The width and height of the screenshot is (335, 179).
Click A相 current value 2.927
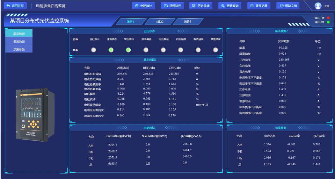(x=121, y=79)
